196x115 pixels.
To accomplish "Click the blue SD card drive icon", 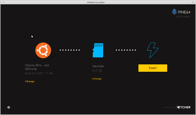I will point(98,50).
